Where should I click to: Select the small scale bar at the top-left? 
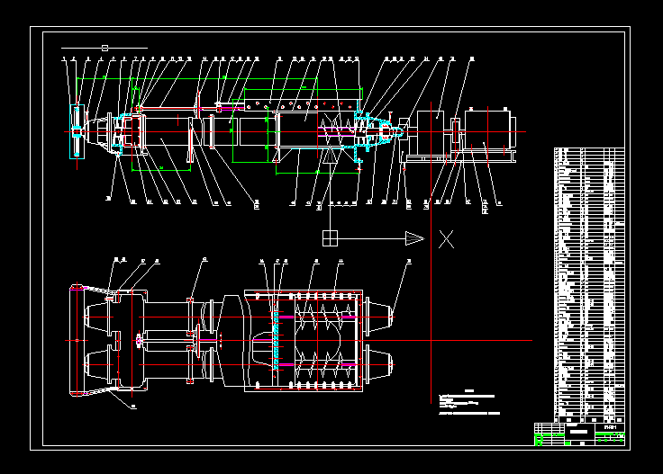point(104,48)
